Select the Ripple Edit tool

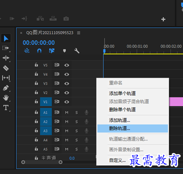(6, 58)
